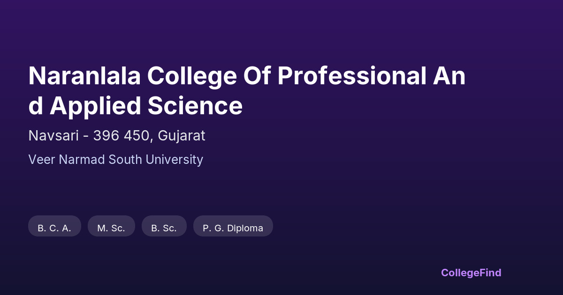The image size is (563, 295).
Task: Click the college name heading first line
Action: 247,76
